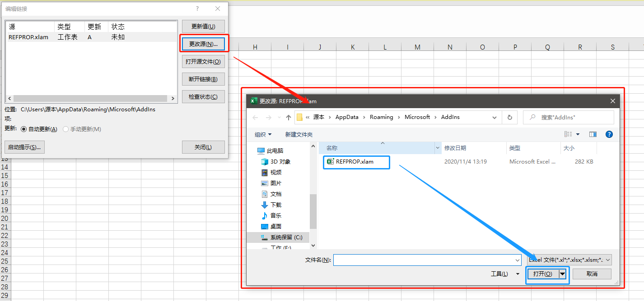This screenshot has height=301, width=644.
Task: Select 文档 folder in navigation pane
Action: [x=271, y=194]
